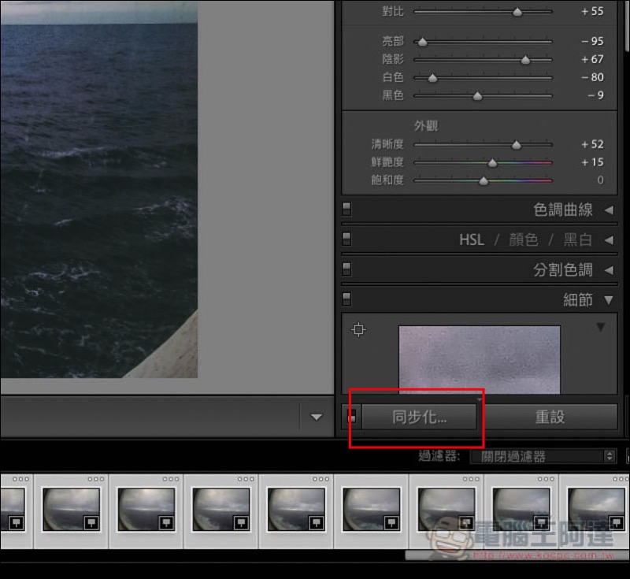Viewport: 630px width, 579px height.
Task: Click the 細節 panel title
Action: point(578,300)
